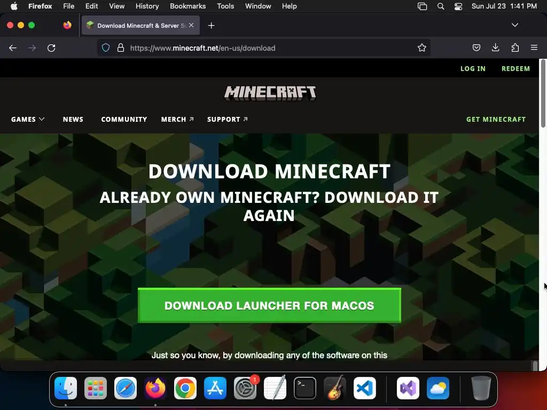This screenshot has height=410, width=547.
Task: Open the extensions puzzle icon
Action: pyautogui.click(x=515, y=48)
